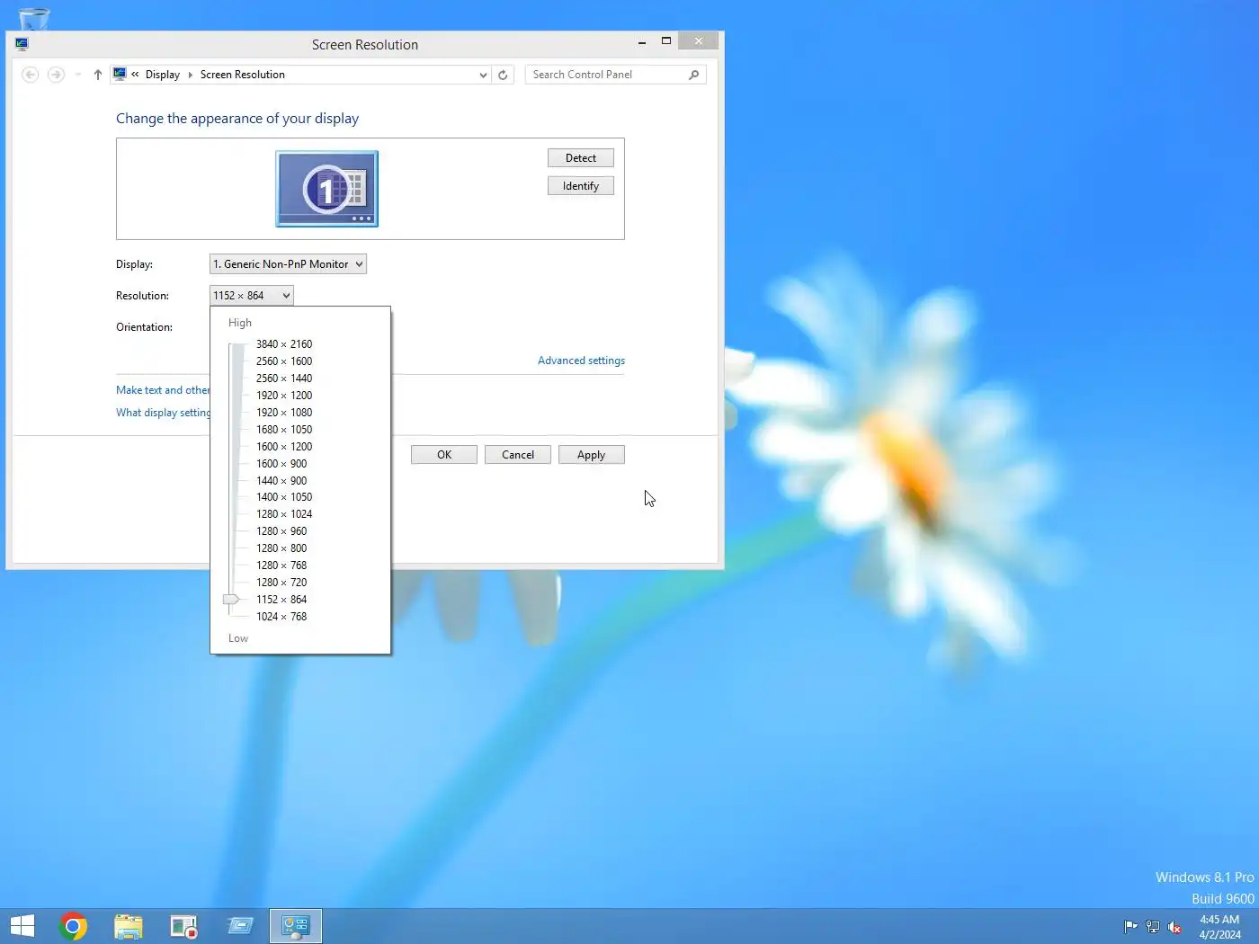Click the Control Panel taskbar button
The height and width of the screenshot is (944, 1259).
[296, 926]
